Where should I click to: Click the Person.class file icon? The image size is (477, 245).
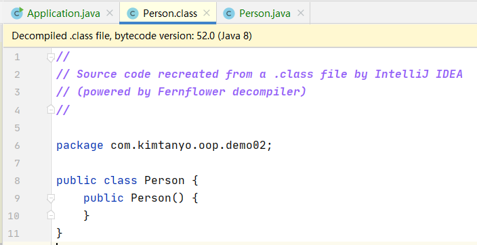point(133,14)
